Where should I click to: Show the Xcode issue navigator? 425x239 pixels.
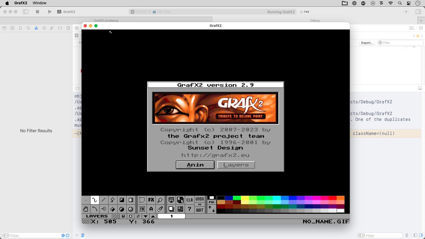[36, 28]
